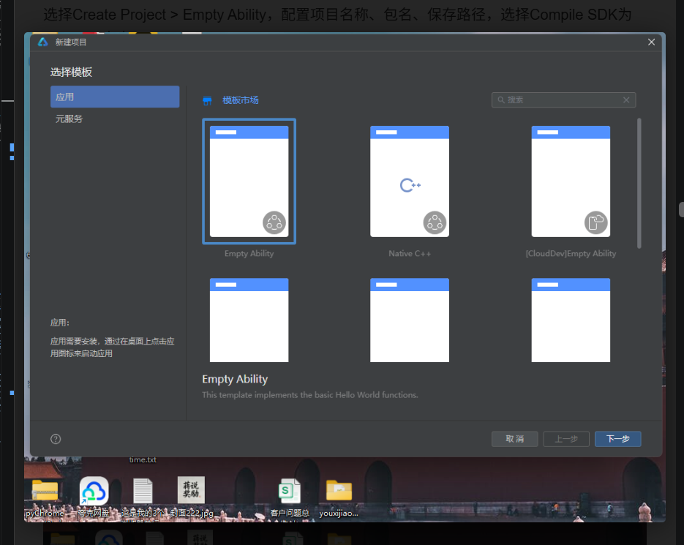The height and width of the screenshot is (545, 684).
Task: Click the template list vertical scrollbar
Action: pyautogui.click(x=639, y=184)
